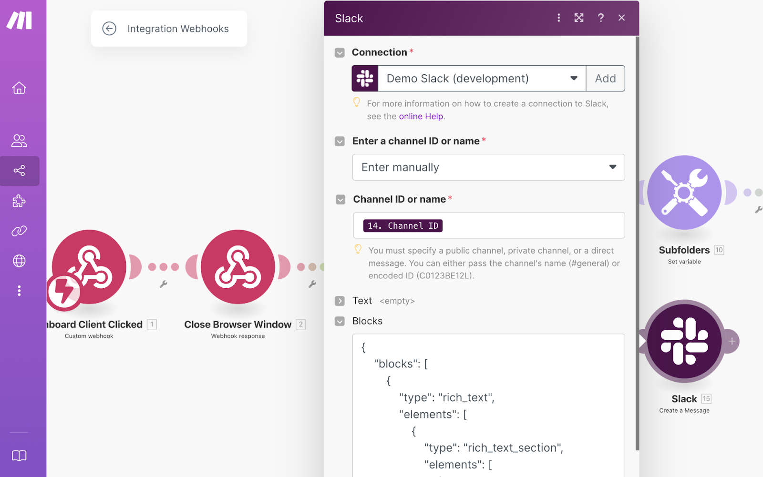
Task: Collapse the Blocks section toggle
Action: [x=340, y=321]
